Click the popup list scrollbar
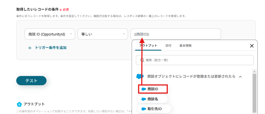Screen dimensions: 265x114 (254, 93)
